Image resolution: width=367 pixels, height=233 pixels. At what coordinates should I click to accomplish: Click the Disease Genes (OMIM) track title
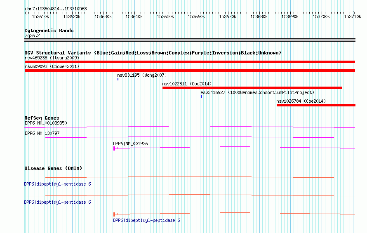pos(53,168)
